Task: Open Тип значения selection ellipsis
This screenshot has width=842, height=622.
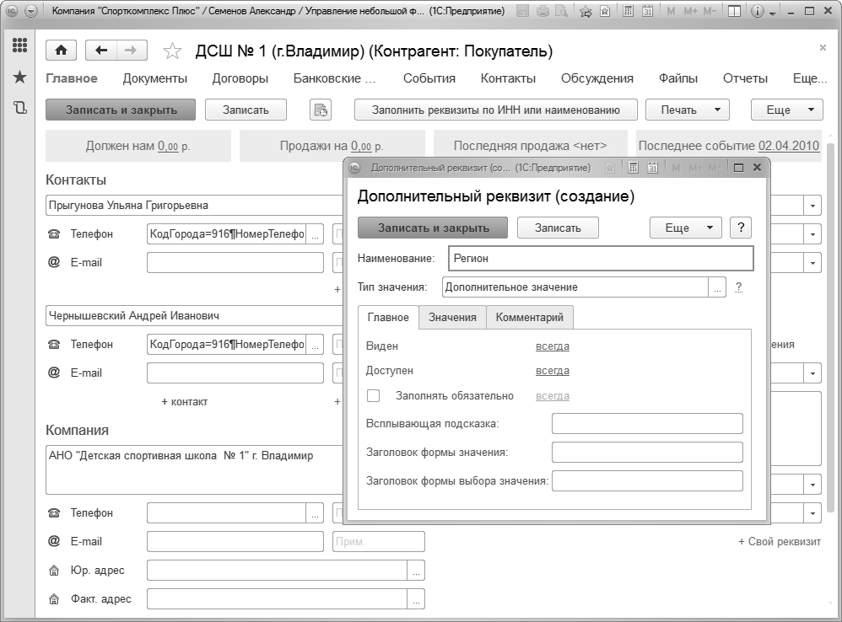Action: tap(717, 287)
